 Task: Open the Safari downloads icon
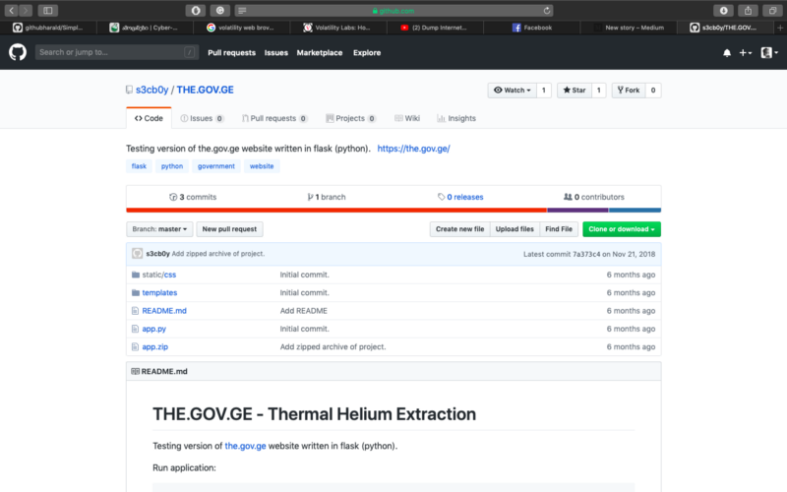pyautogui.click(x=723, y=11)
